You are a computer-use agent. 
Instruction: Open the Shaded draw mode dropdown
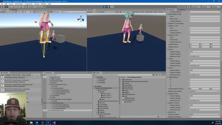(x=7, y=12)
